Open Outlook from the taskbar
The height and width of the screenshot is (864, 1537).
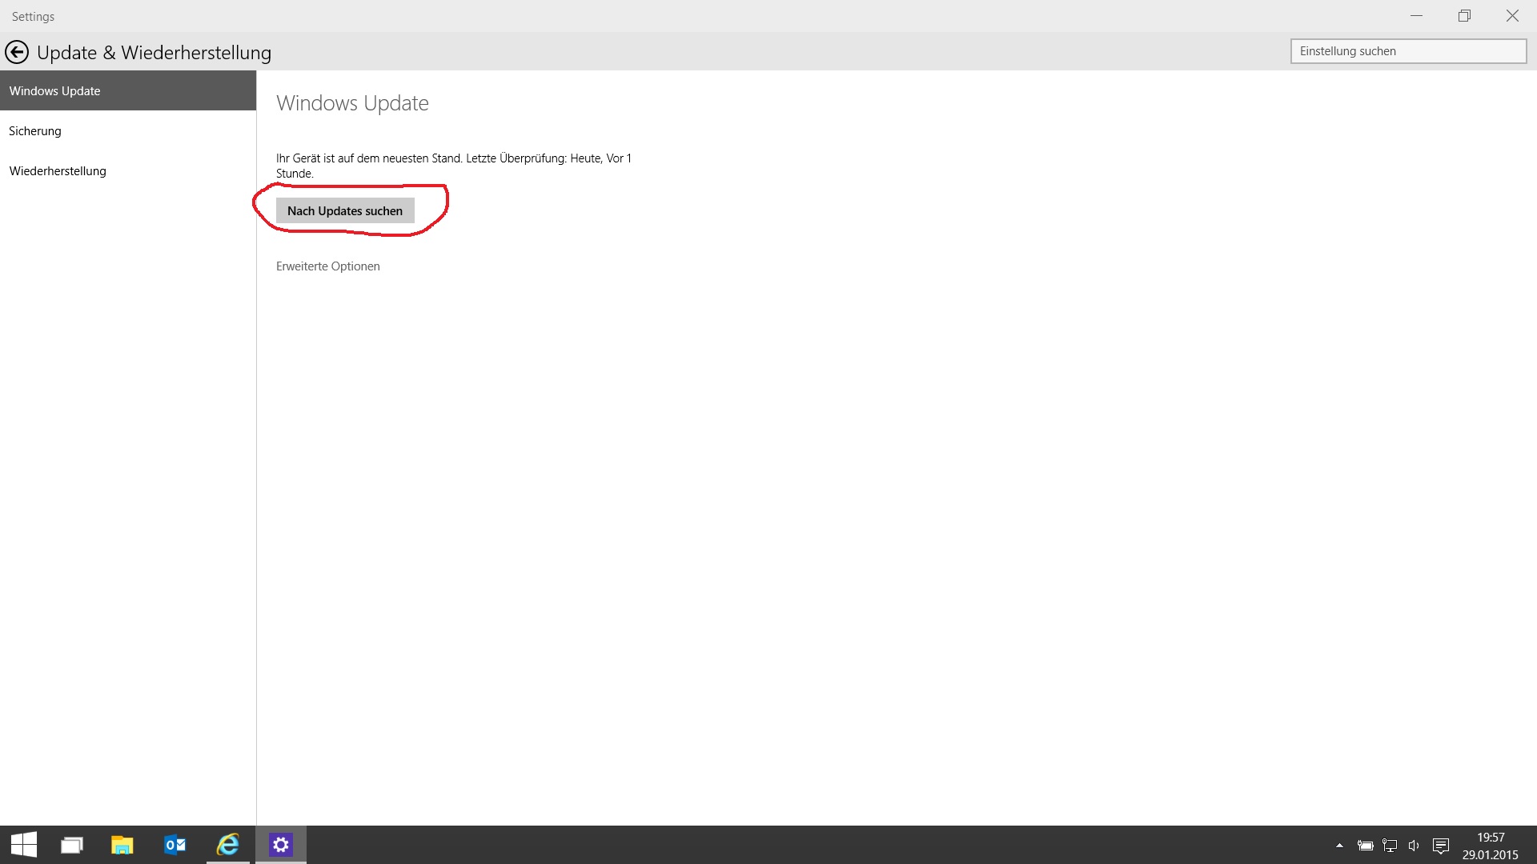(175, 845)
